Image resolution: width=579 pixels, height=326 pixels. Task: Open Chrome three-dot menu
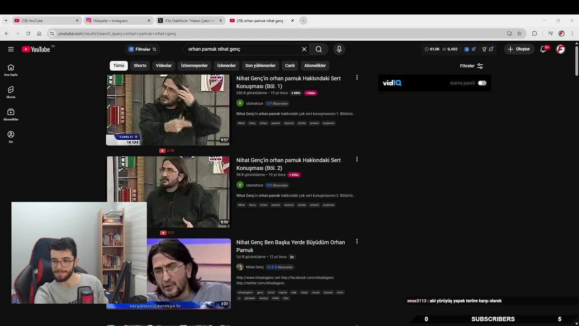[x=572, y=34]
